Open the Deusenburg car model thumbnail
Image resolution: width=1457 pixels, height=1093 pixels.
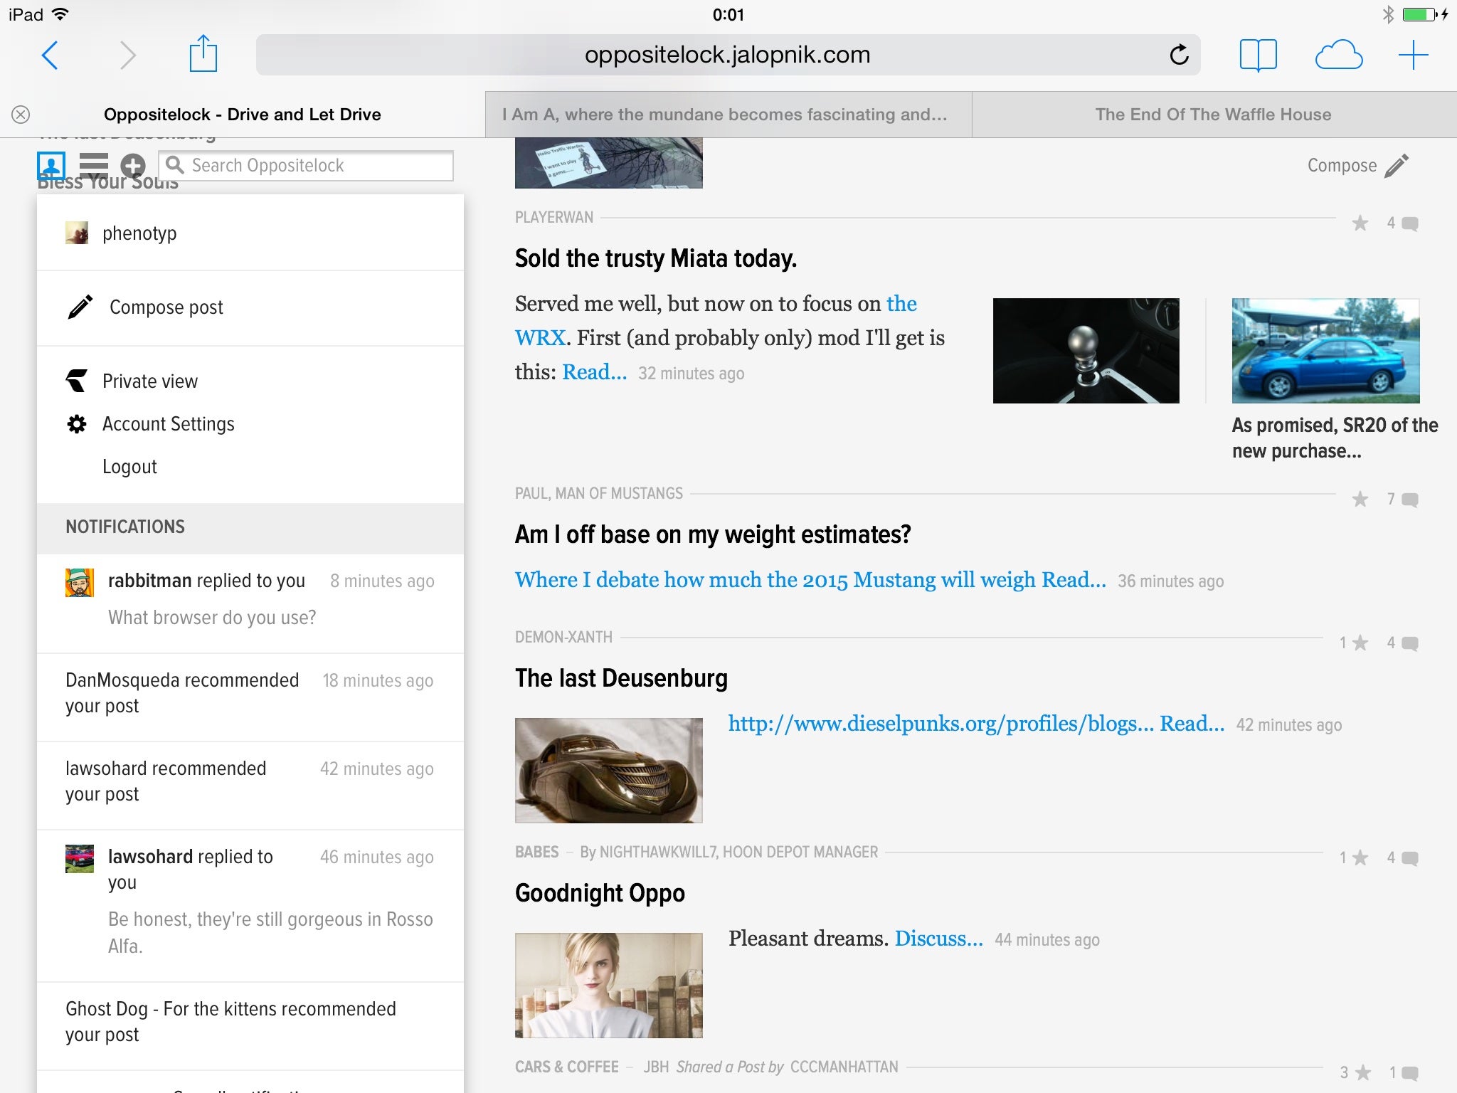(609, 771)
